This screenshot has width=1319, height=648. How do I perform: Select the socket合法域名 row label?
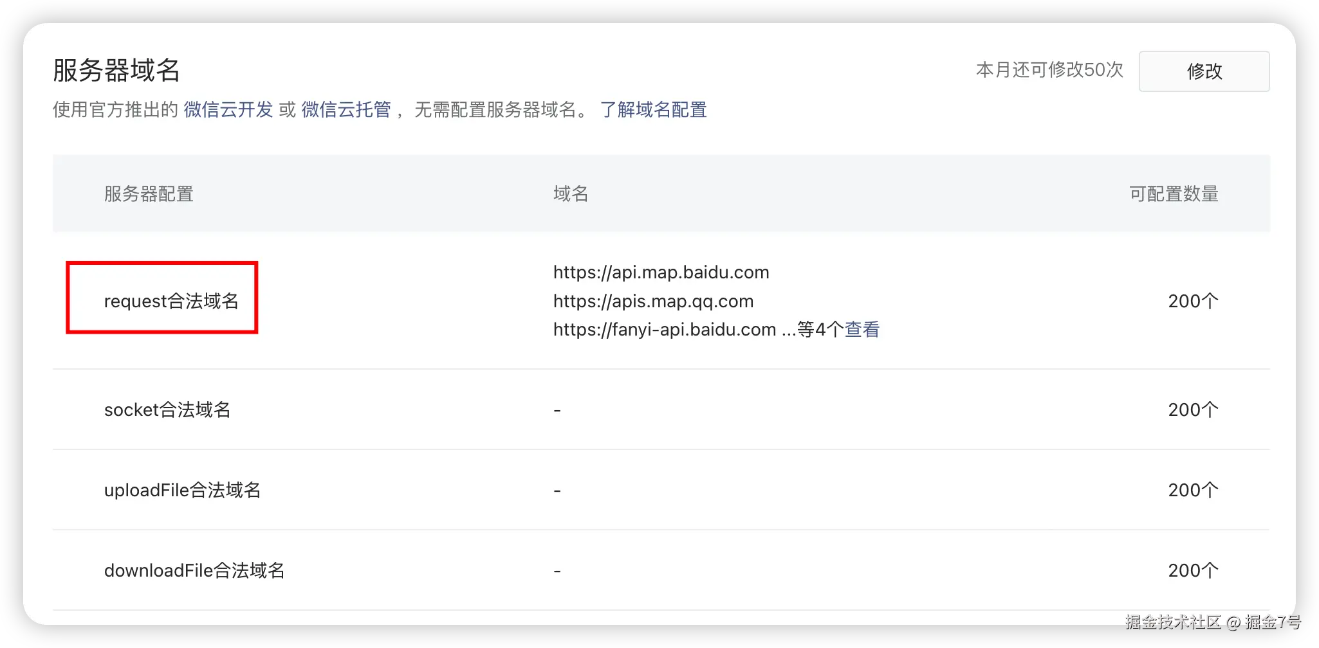click(x=167, y=410)
